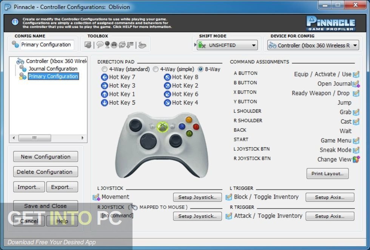Image resolution: width=370 pixels, height=250 pixels.
Task: Click the New Configuration button
Action: pos(46,156)
